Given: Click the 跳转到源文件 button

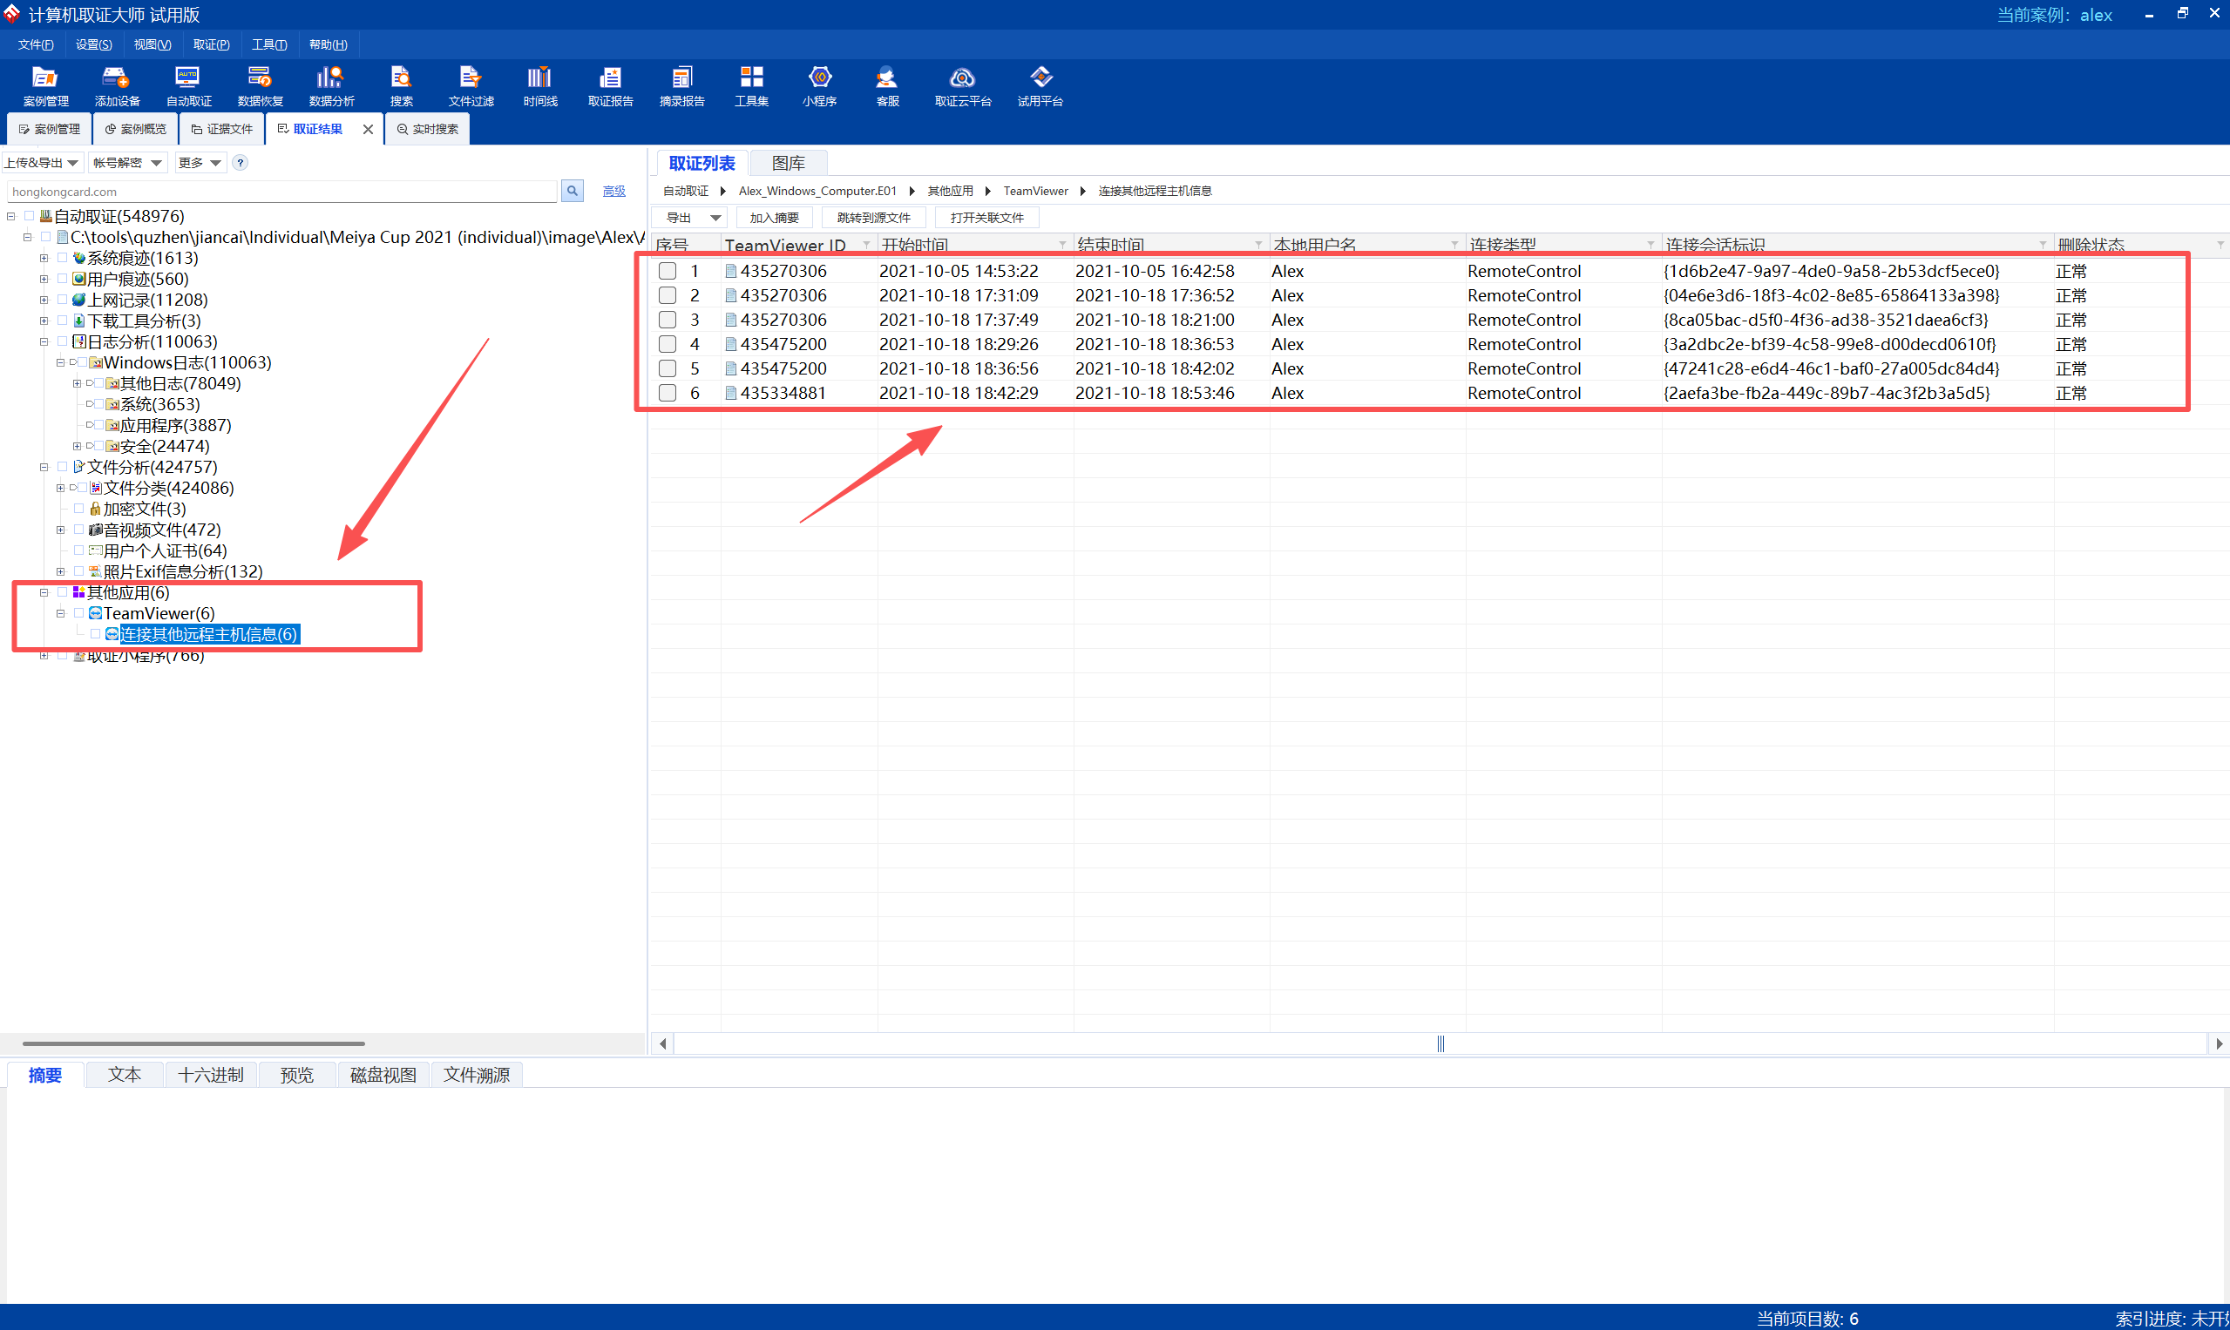Looking at the screenshot, I should 872,218.
